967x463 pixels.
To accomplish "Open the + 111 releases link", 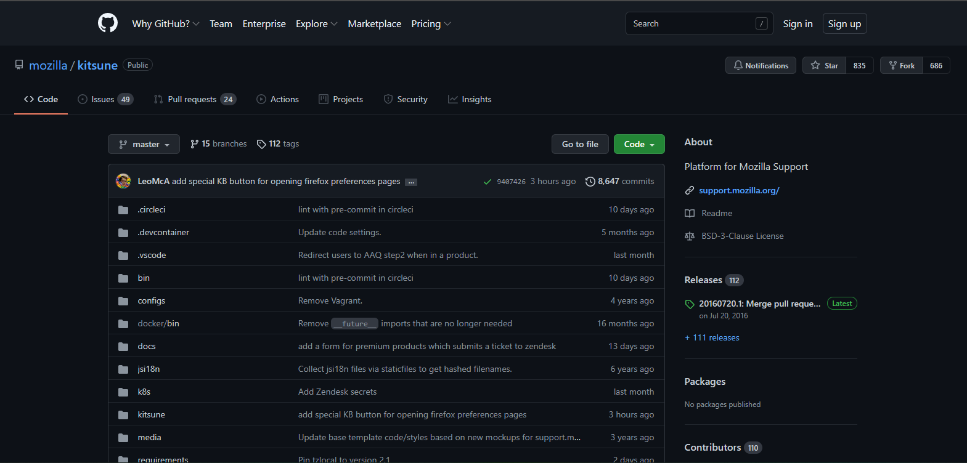I will [712, 337].
